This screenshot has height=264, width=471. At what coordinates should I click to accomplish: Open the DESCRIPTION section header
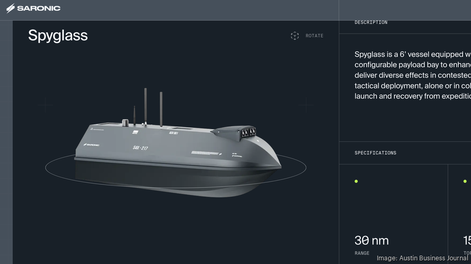[371, 22]
